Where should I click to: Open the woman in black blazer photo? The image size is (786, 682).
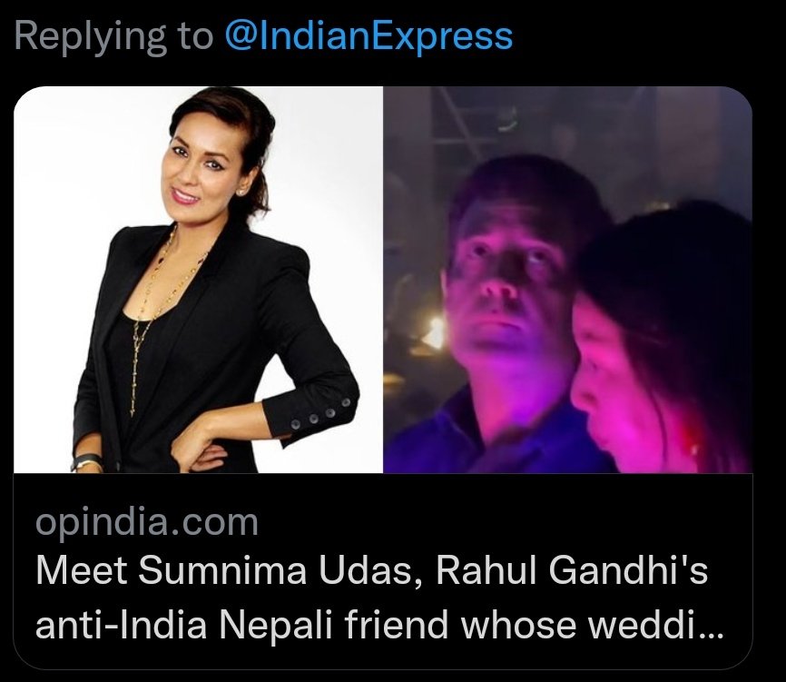[199, 280]
